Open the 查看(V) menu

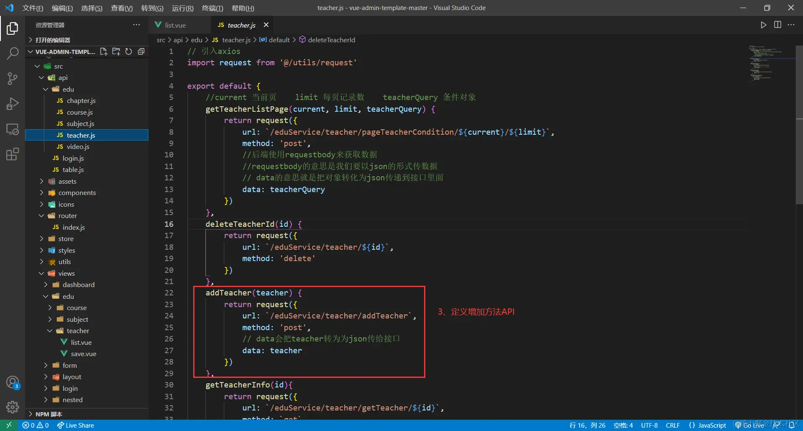tap(122, 8)
